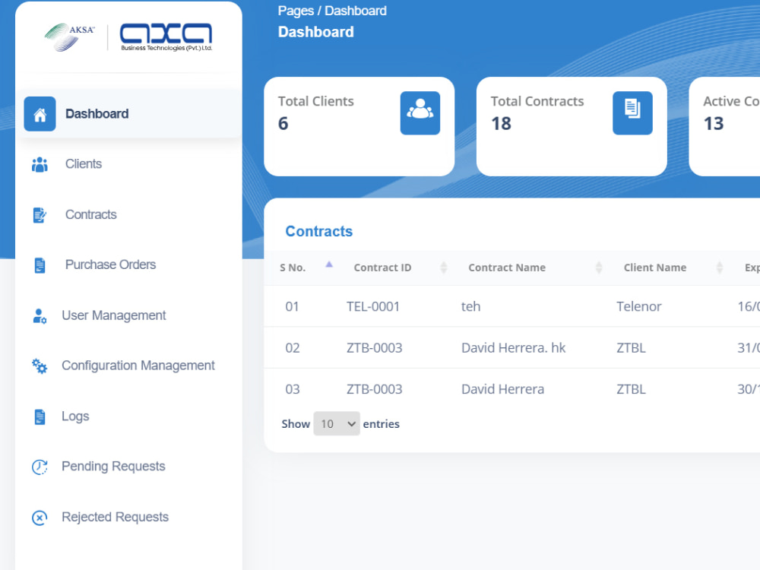
Task: Click the Dashboard page title
Action: pos(316,32)
